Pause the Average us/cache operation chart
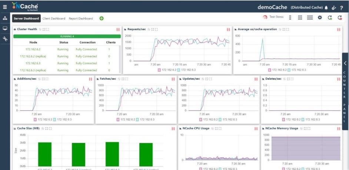Image resolution: width=349 pixels, height=170 pixels. click(339, 29)
